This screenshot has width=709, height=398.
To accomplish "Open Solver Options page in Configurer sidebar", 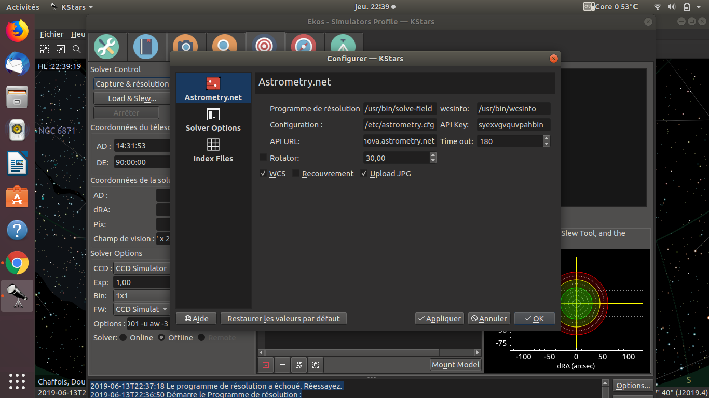I will [x=213, y=120].
